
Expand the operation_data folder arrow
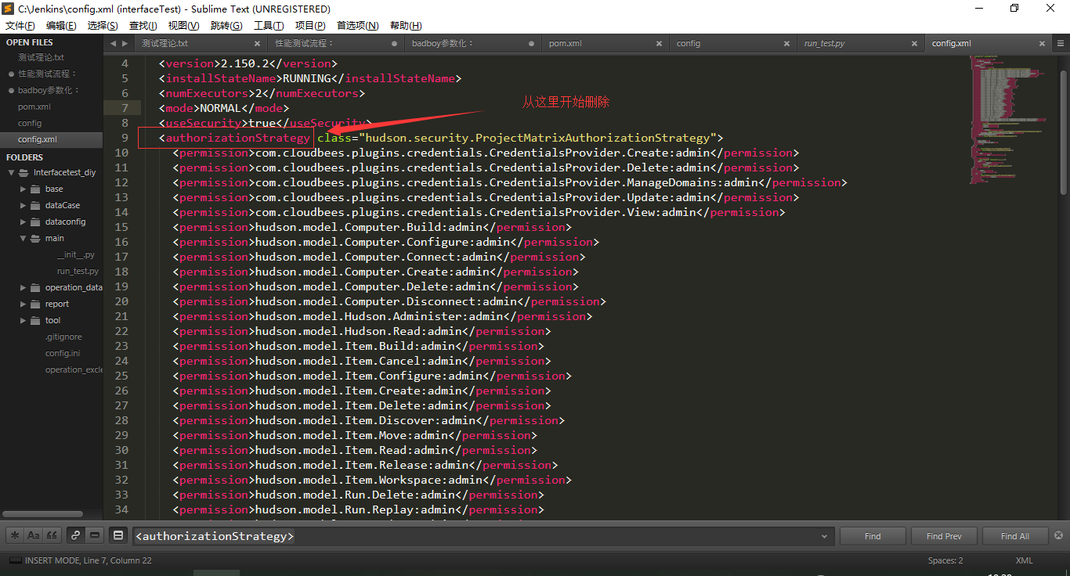(23, 287)
